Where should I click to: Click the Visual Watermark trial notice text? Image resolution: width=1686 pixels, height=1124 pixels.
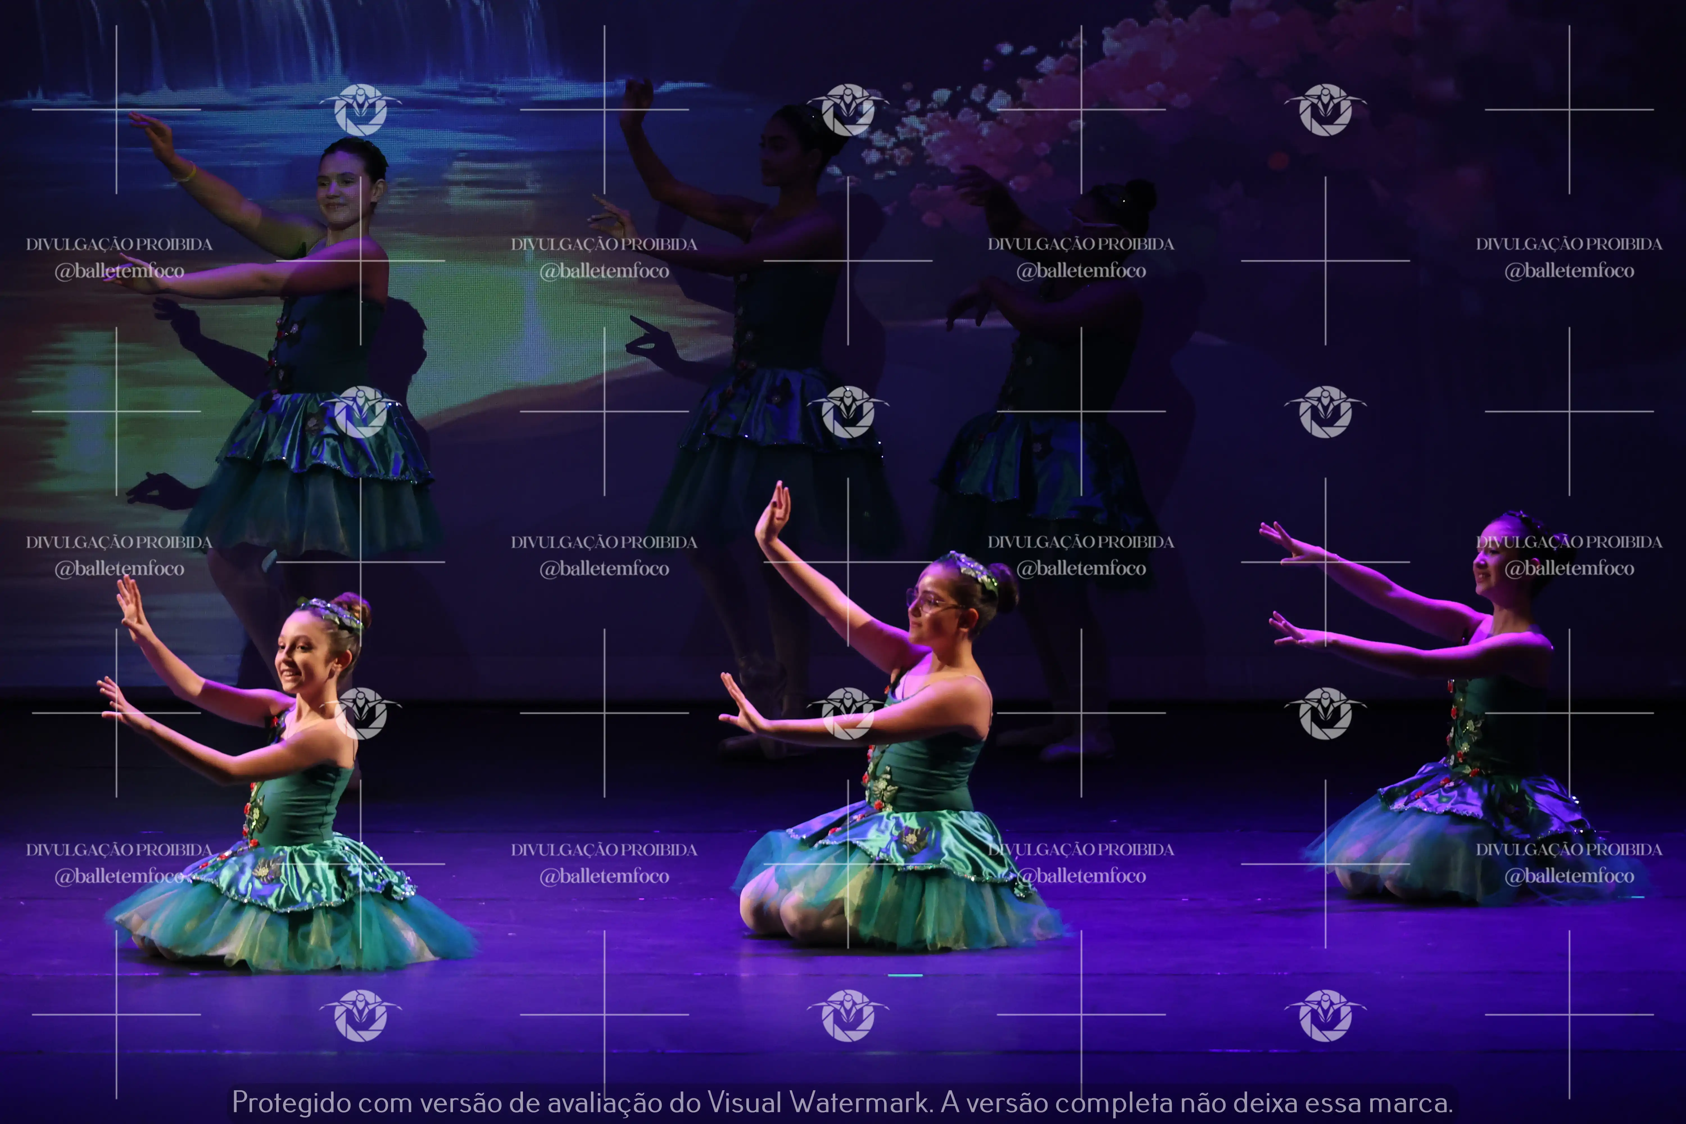[x=842, y=1102]
